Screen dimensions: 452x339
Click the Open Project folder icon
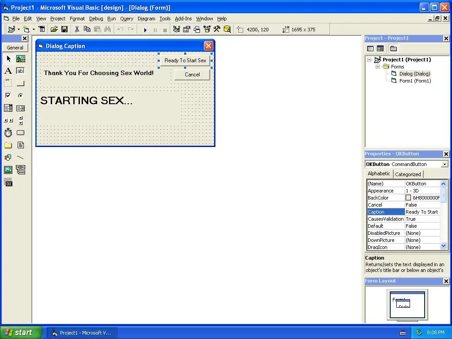pos(54,30)
